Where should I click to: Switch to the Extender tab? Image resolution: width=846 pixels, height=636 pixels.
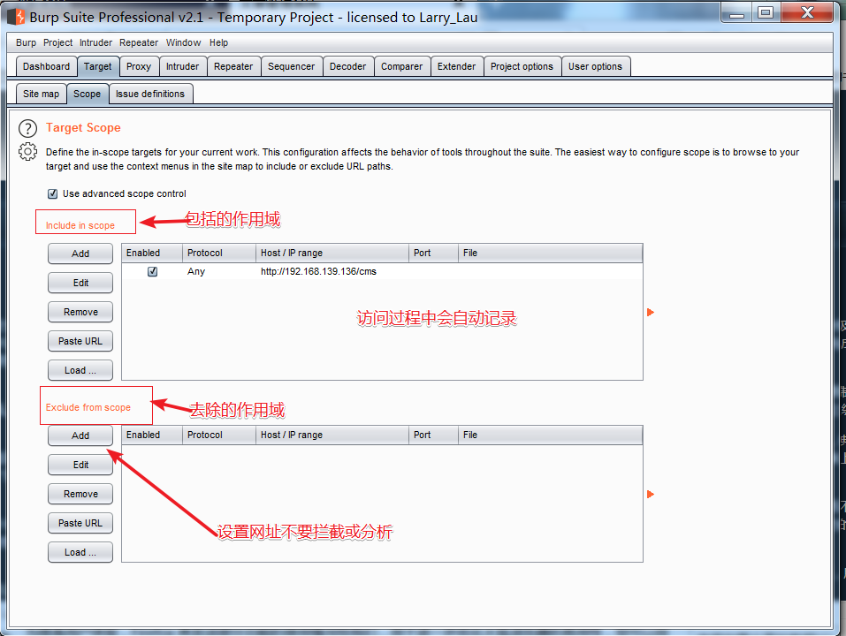tap(456, 66)
